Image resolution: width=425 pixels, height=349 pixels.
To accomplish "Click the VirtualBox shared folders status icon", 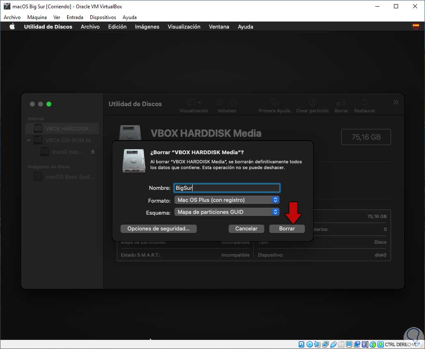I will (341, 344).
